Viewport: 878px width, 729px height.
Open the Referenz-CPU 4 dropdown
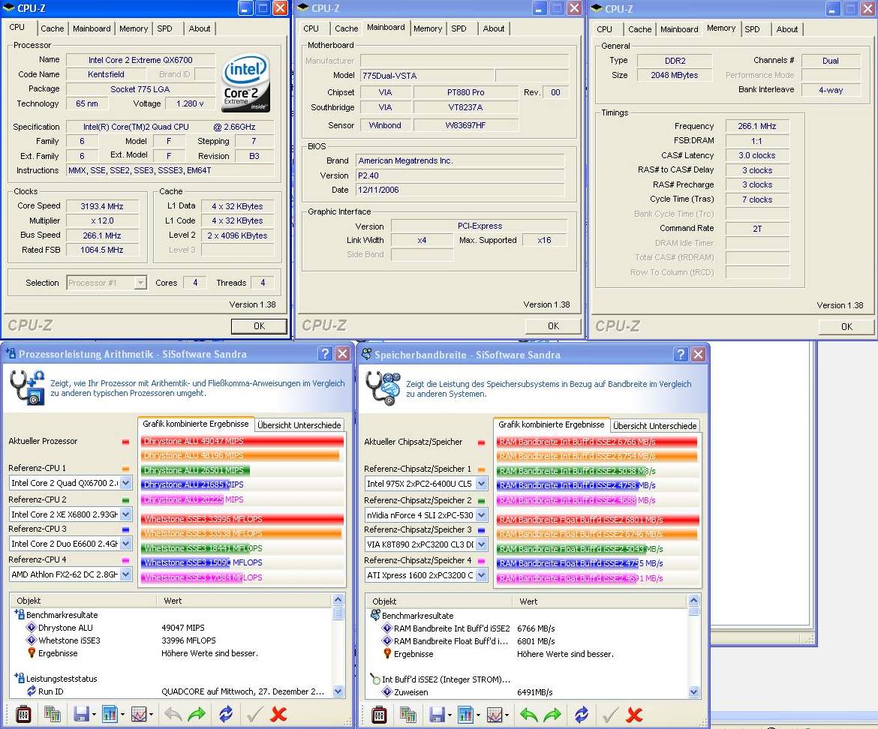point(126,574)
